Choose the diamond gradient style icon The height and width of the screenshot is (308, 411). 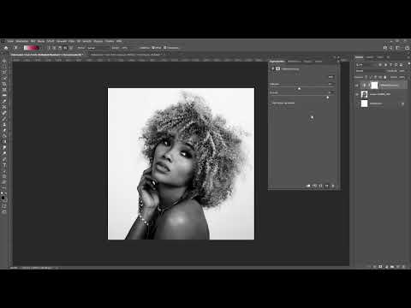pos(70,48)
